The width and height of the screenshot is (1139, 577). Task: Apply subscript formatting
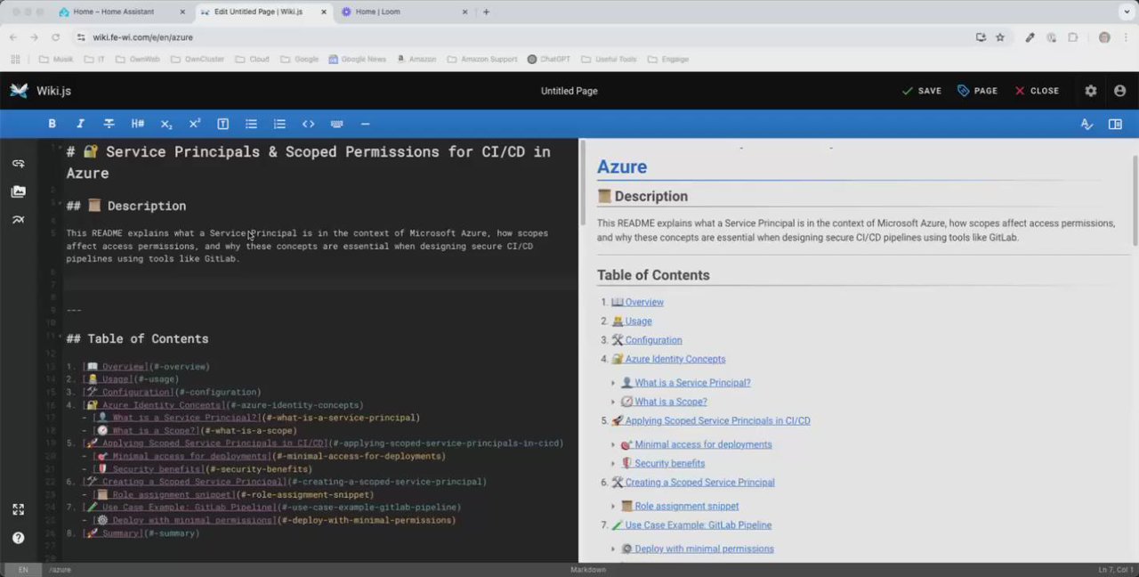click(166, 124)
